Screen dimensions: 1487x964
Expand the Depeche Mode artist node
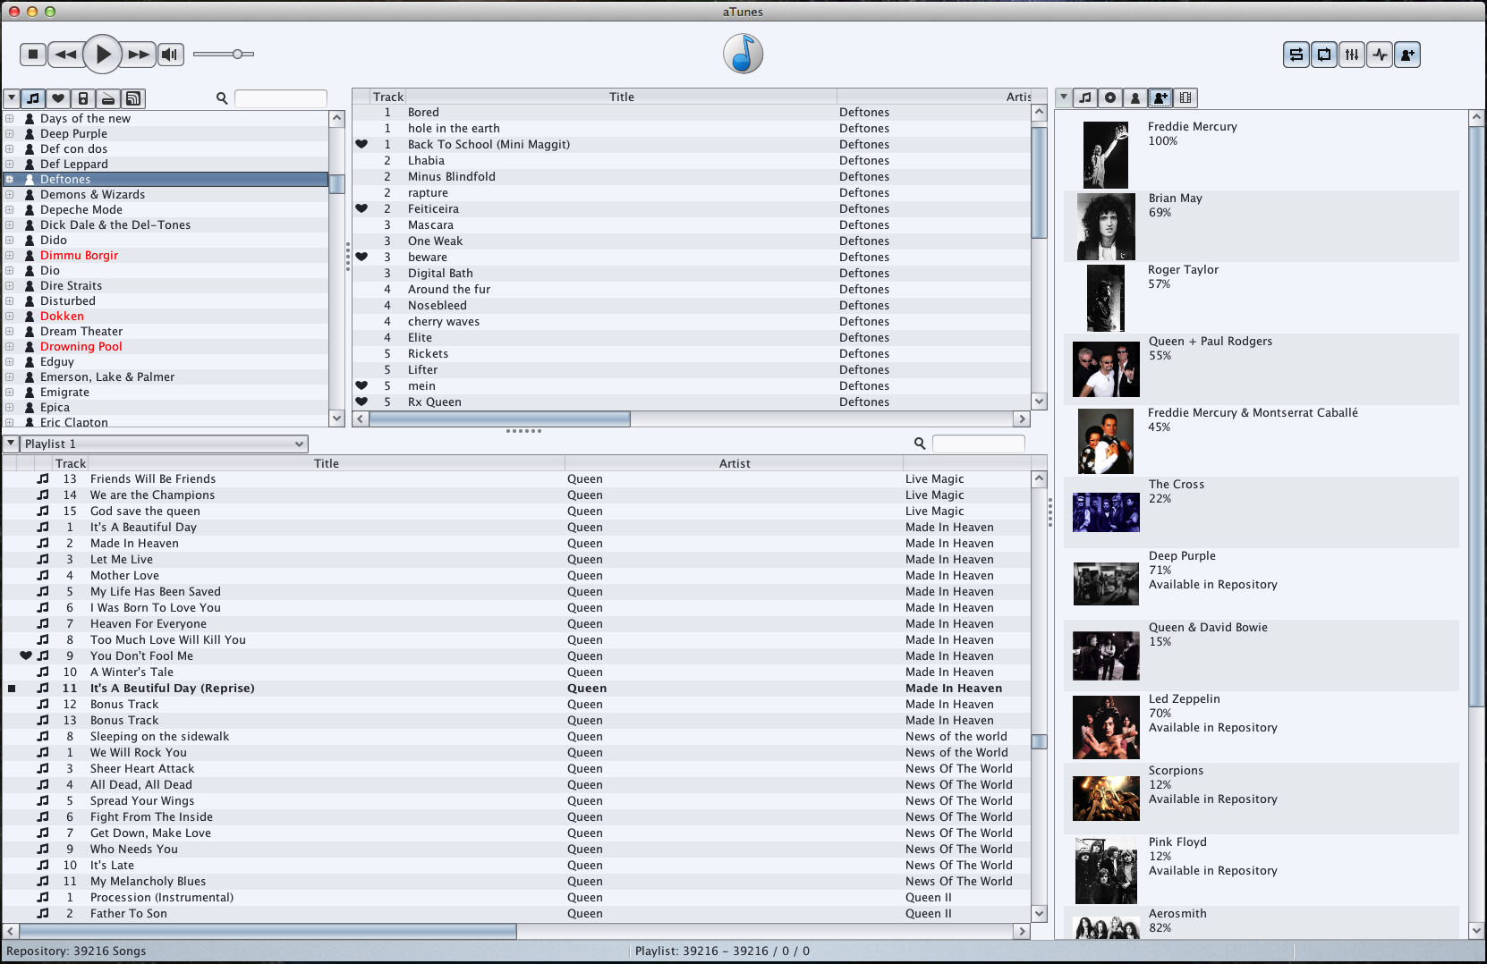(9, 210)
